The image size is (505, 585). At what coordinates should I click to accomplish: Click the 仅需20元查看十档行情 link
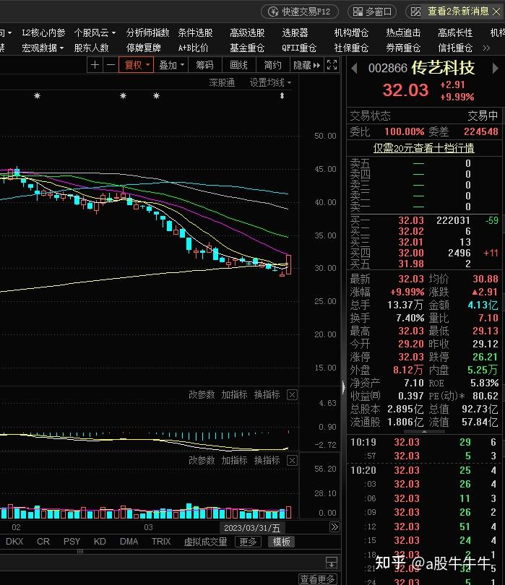tap(423, 147)
